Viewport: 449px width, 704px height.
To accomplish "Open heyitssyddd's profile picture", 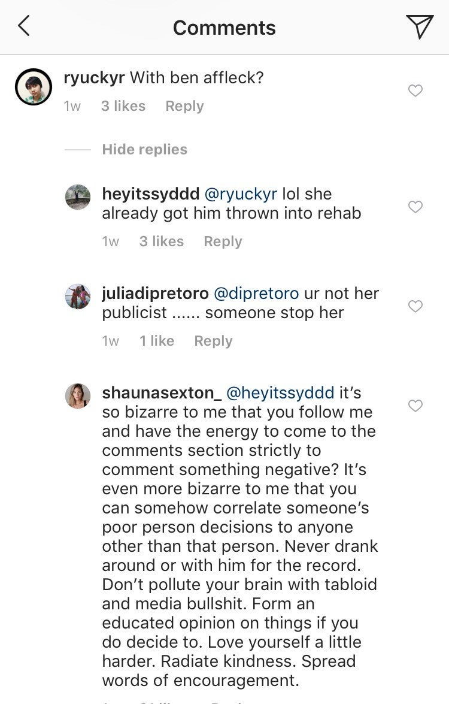I will 78,197.
